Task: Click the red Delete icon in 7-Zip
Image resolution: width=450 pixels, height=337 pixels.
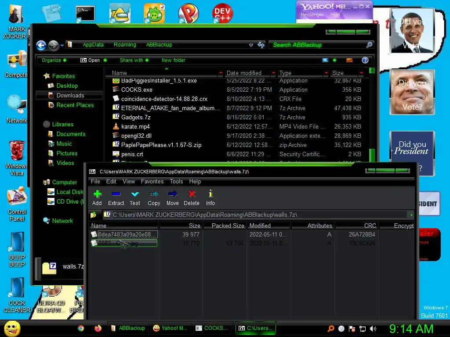Action: pyautogui.click(x=192, y=194)
